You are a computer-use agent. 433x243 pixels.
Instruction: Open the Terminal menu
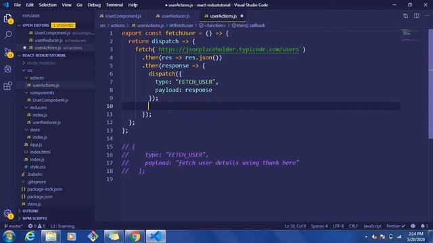tap(114, 5)
